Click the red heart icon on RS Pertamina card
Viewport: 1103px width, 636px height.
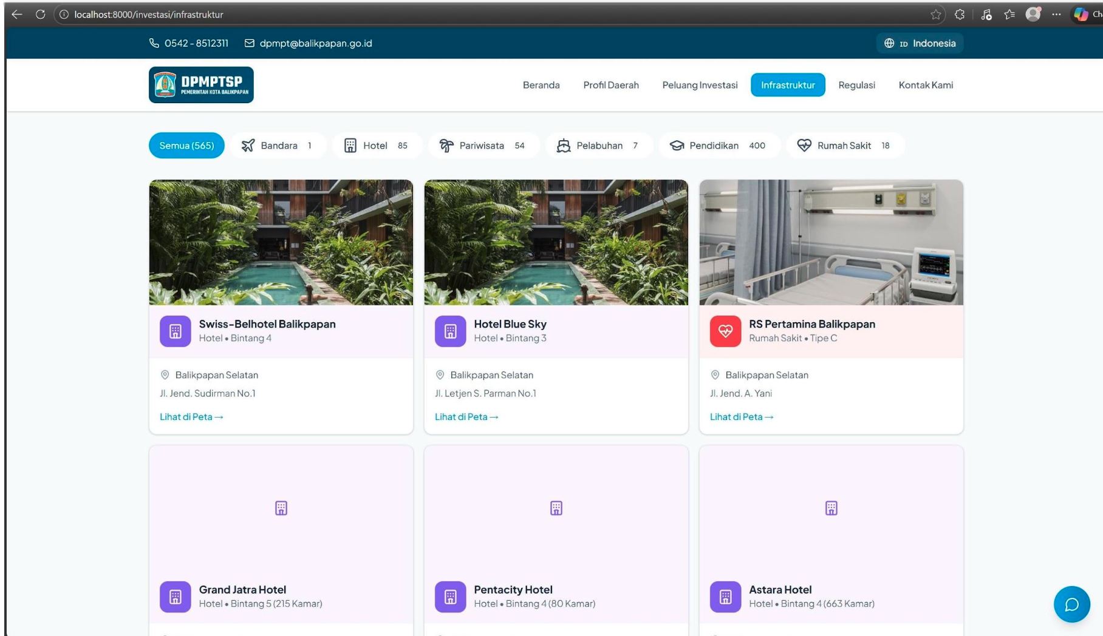point(726,331)
